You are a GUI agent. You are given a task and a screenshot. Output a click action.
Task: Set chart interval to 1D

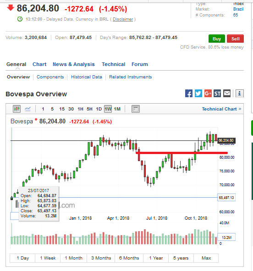[x=99, y=109]
